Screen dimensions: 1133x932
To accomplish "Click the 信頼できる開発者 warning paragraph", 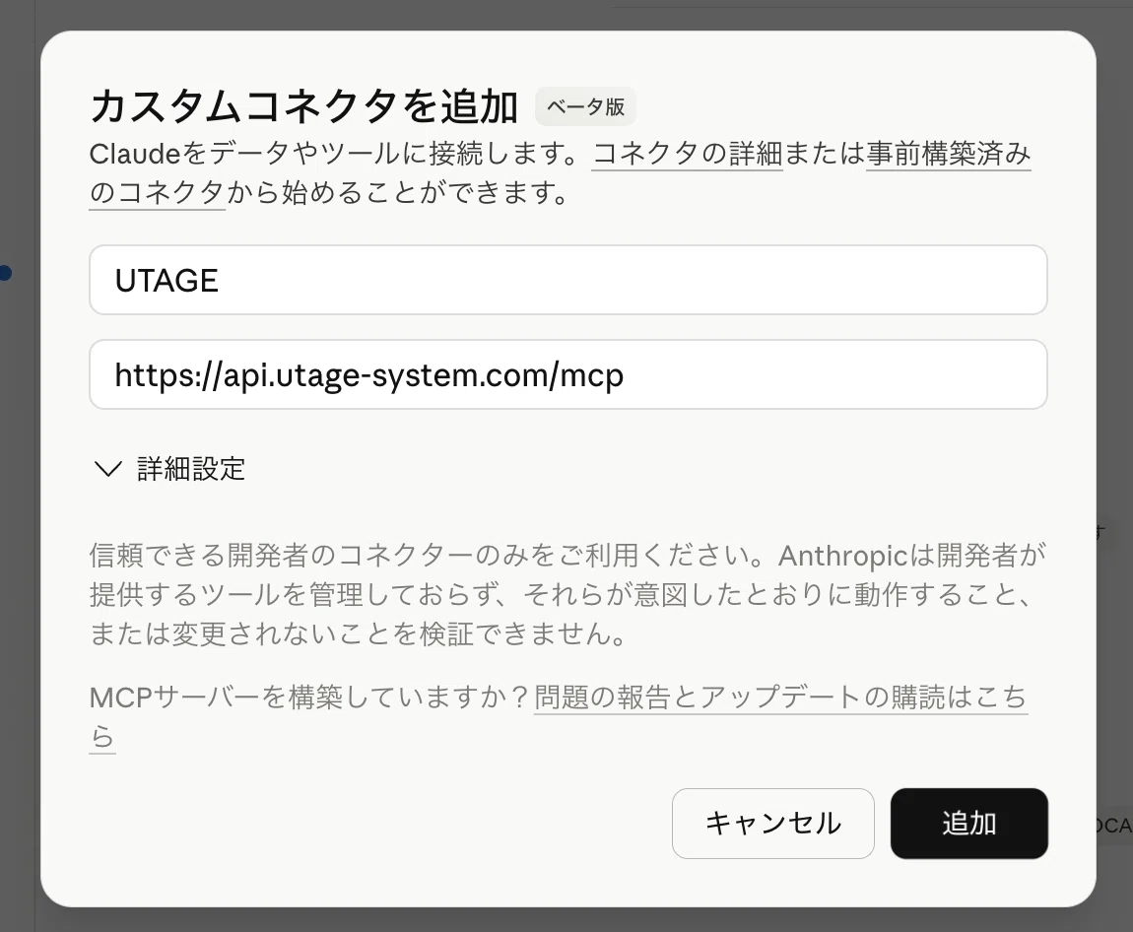I will (x=567, y=594).
